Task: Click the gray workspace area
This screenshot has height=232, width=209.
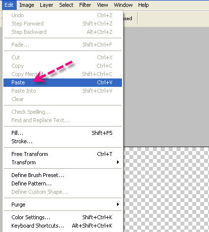Action: (x=166, y=87)
